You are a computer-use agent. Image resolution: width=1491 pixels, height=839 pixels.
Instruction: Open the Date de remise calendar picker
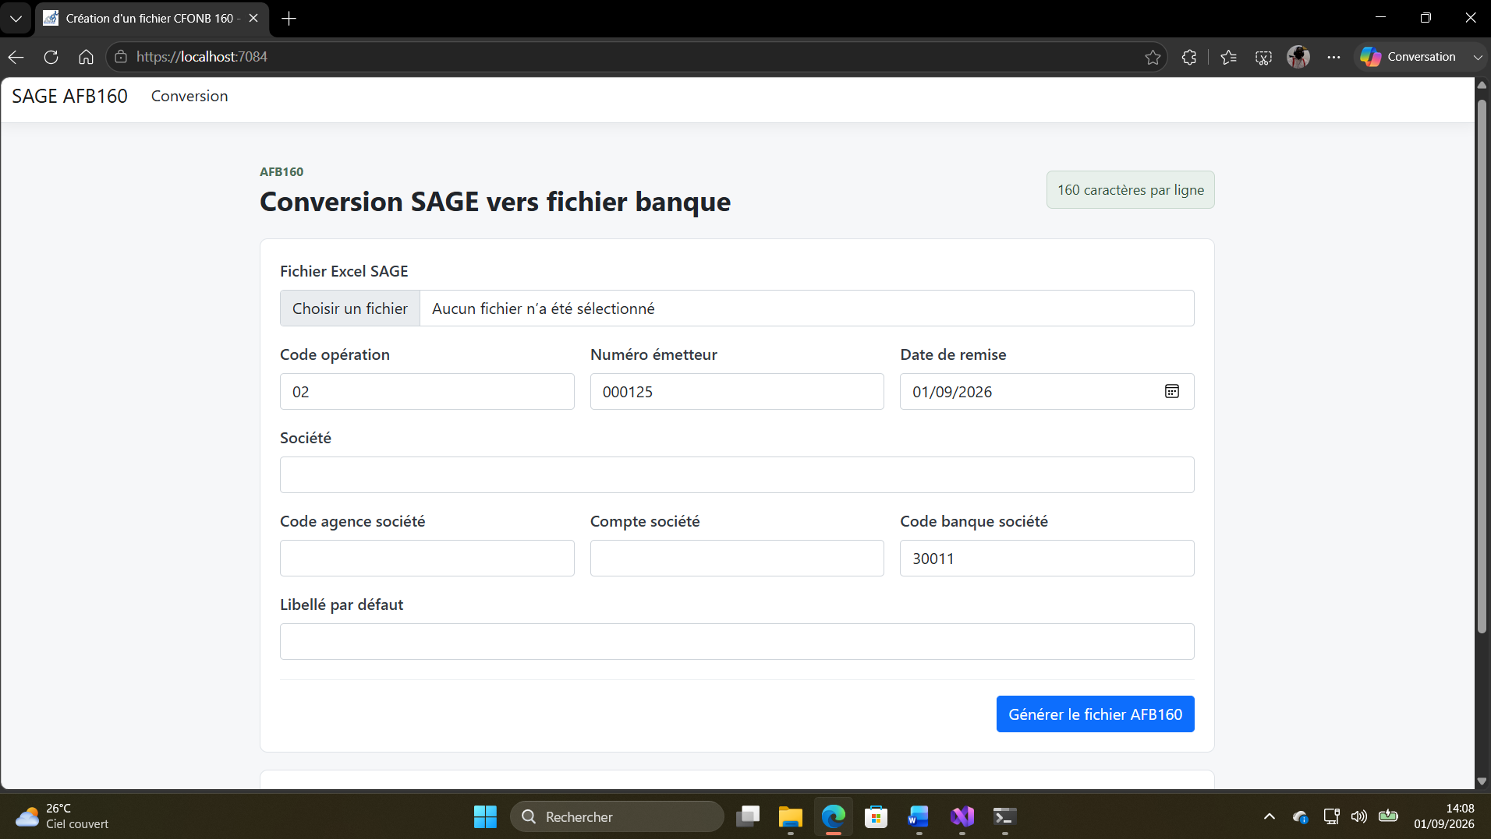(x=1171, y=391)
